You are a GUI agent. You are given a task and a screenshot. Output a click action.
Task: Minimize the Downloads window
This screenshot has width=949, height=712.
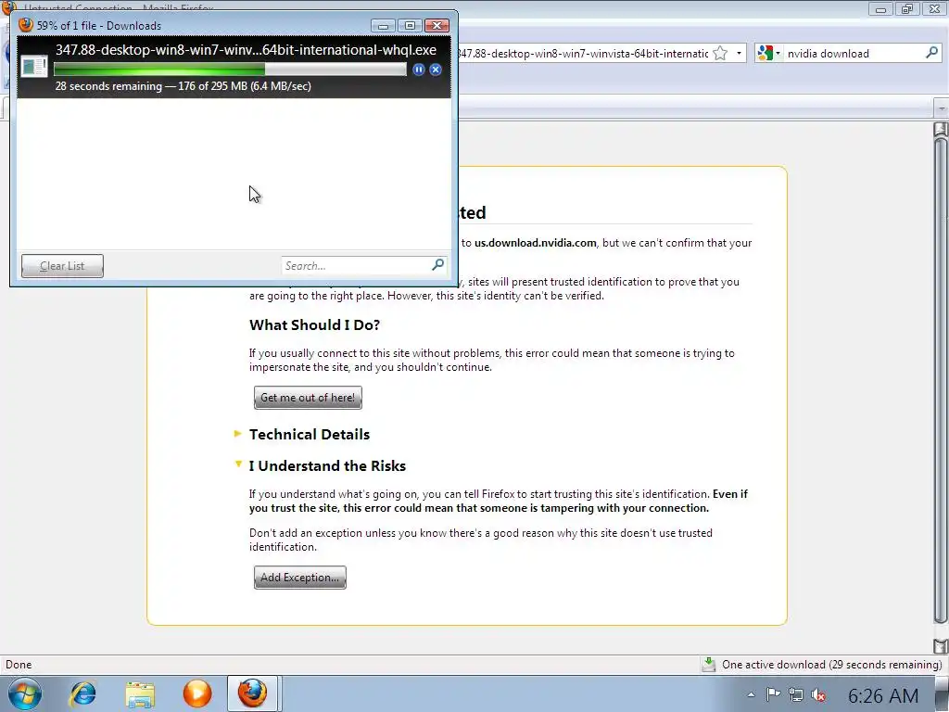click(383, 25)
